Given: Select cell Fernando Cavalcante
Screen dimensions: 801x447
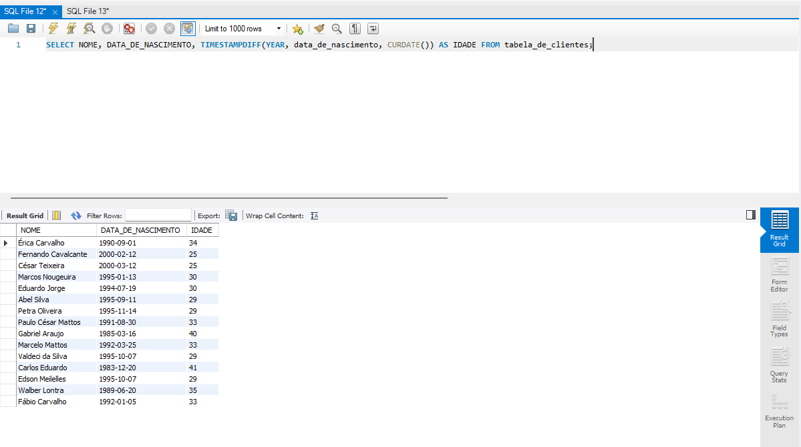Looking at the screenshot, I should (56, 254).
